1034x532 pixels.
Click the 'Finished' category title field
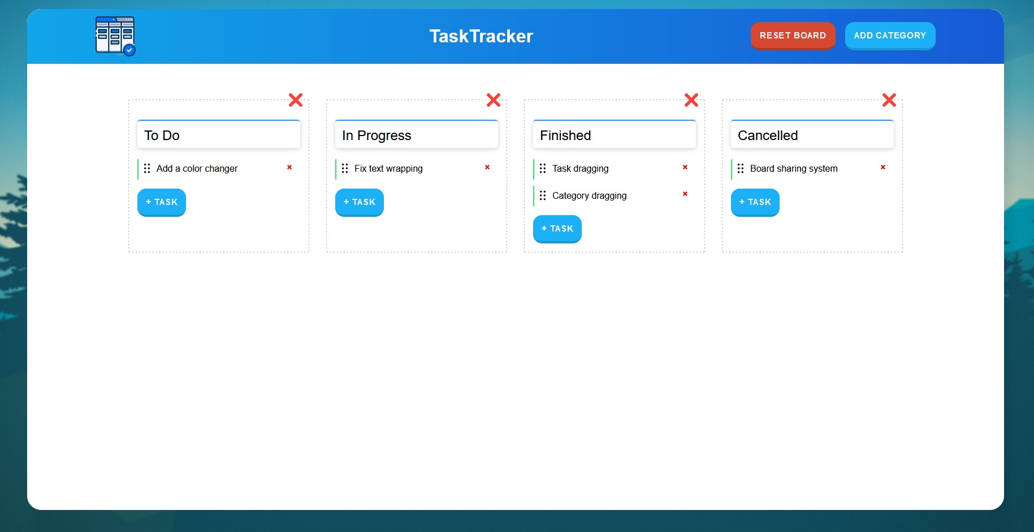pos(614,135)
